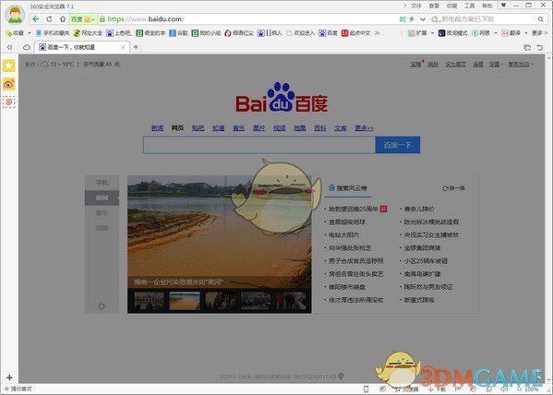Open the 翻译 translate button
Viewport: 553px width, 395px height.
tap(511, 33)
